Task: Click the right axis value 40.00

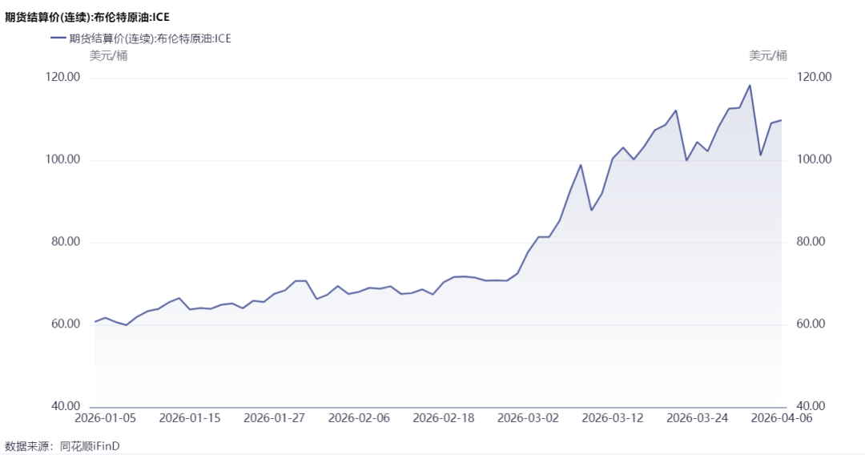Action: pyautogui.click(x=811, y=406)
